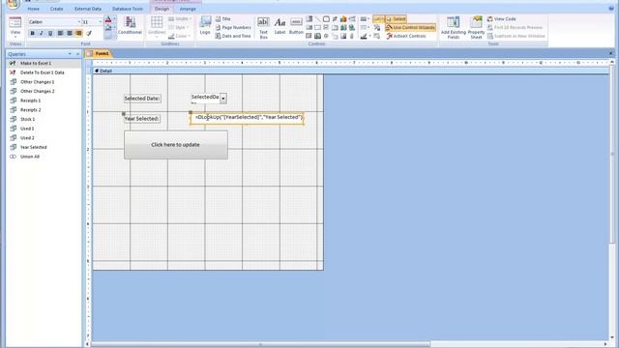Toggle Bold formatting
This screenshot has width=619, height=348.
(x=32, y=33)
